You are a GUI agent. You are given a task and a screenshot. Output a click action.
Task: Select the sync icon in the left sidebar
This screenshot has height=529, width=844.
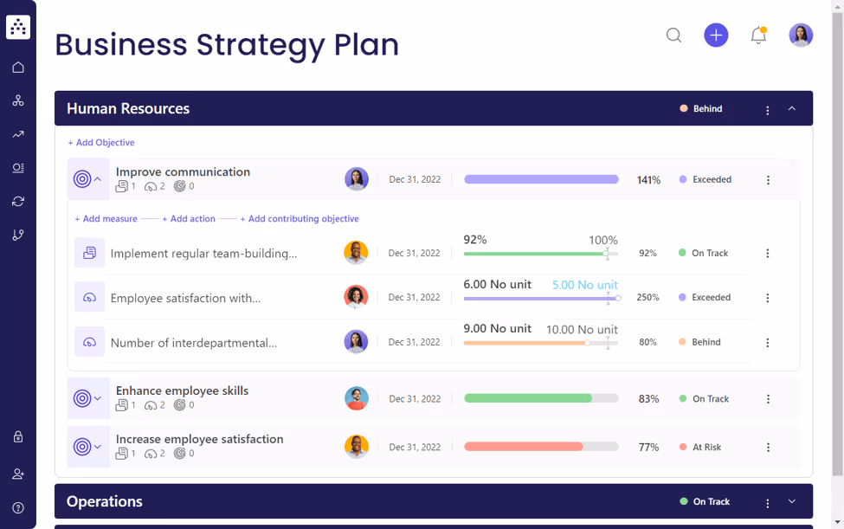(17, 201)
